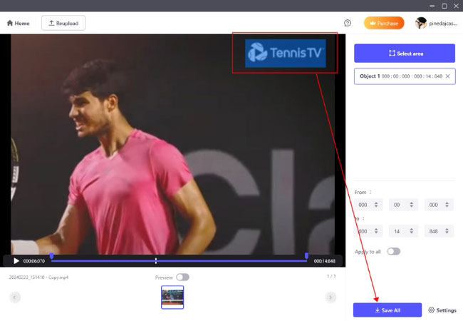The width and height of the screenshot is (463, 321).
Task: Go to next thumbnail with right arrow
Action: click(x=331, y=297)
